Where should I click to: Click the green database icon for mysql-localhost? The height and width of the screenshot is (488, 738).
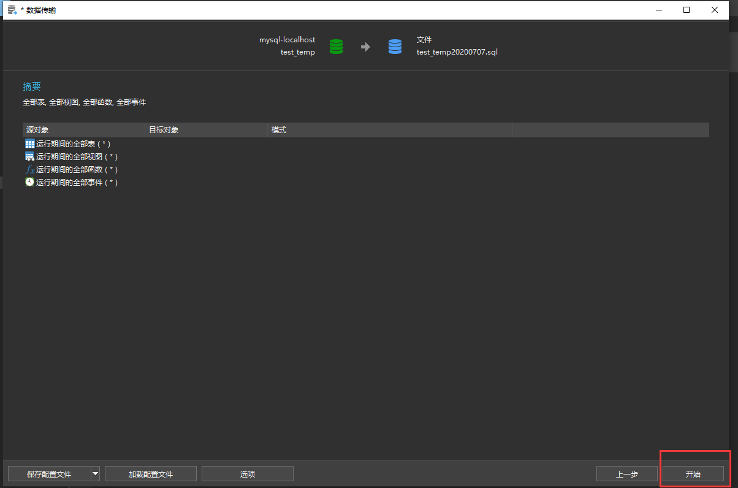336,46
